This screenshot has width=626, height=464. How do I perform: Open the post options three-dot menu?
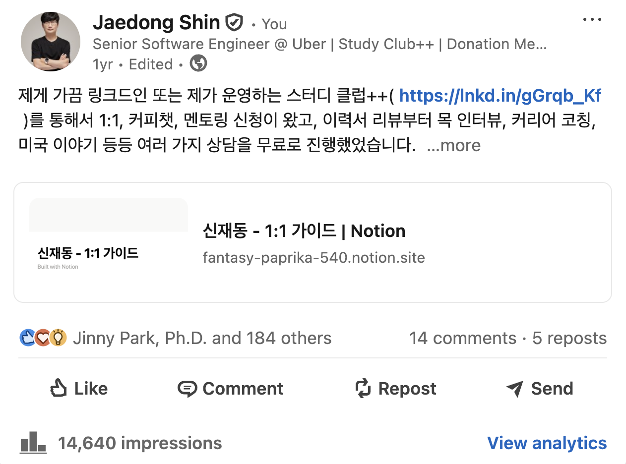592,19
